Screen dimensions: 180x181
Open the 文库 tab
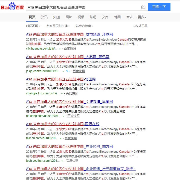pyautogui.click(x=105, y=17)
